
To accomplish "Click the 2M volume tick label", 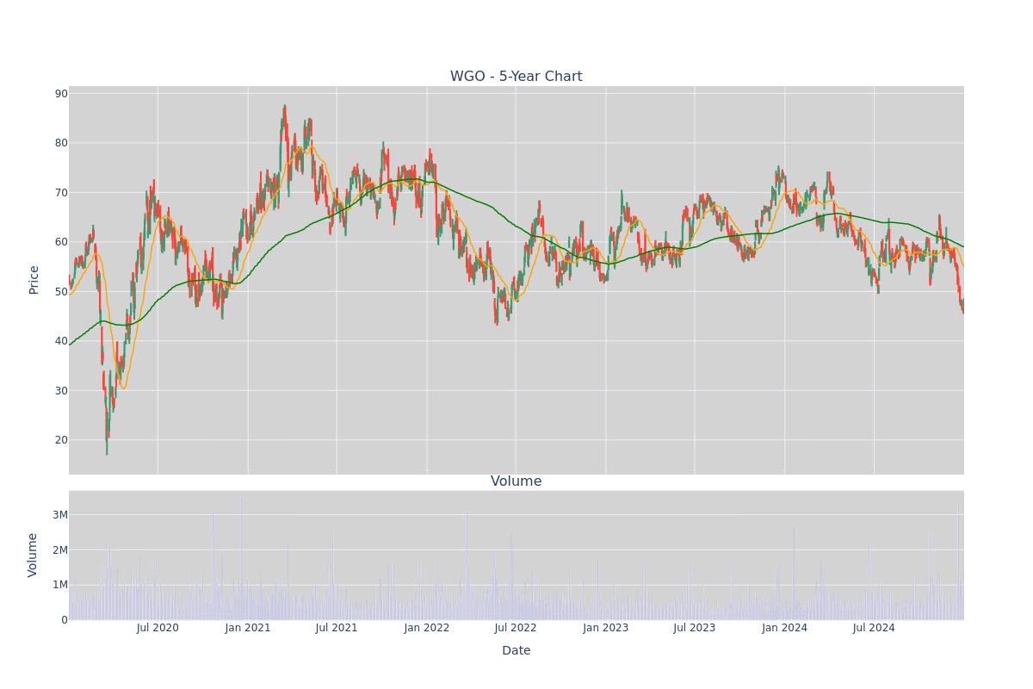I will click(60, 550).
